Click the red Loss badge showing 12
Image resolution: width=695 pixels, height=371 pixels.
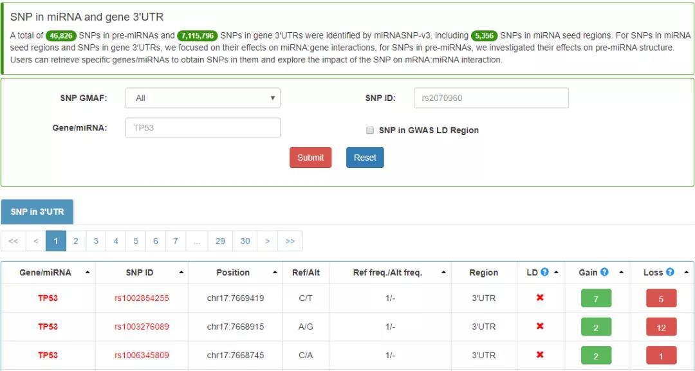[660, 327]
